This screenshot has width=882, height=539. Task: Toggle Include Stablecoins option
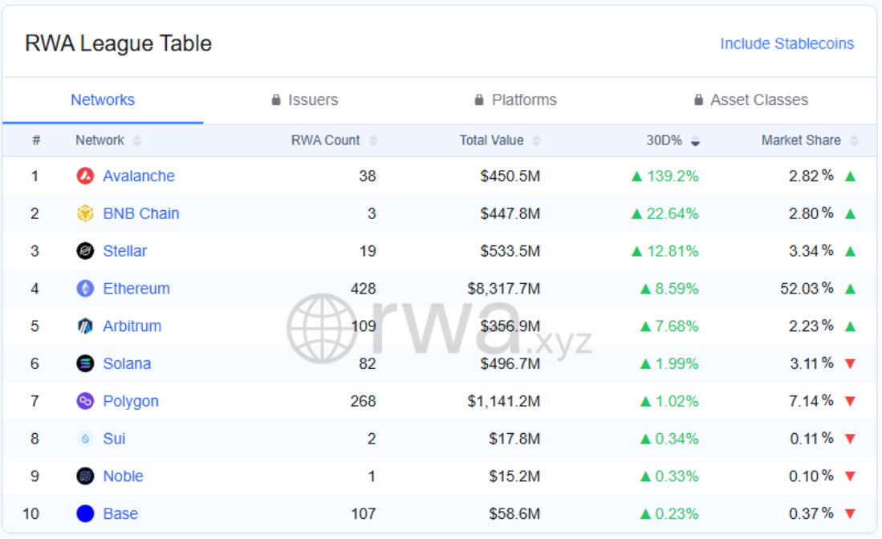(x=787, y=43)
